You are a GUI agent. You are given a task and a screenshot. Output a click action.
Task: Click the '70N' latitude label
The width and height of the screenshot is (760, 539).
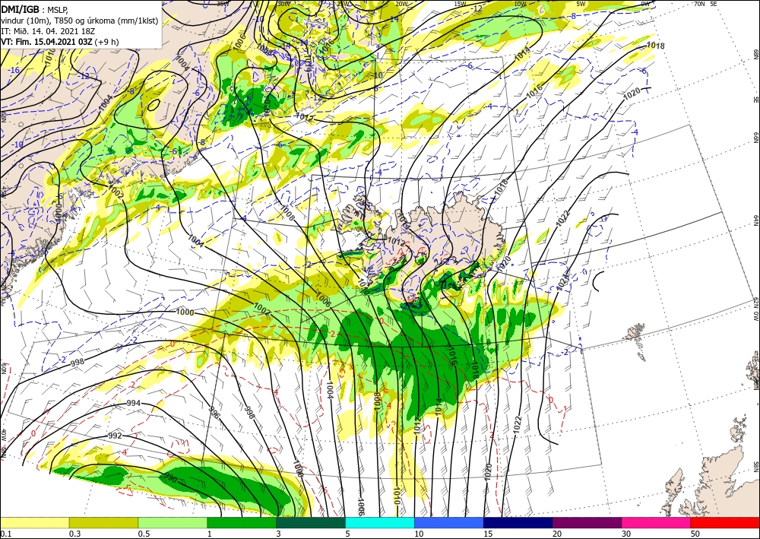click(699, 4)
